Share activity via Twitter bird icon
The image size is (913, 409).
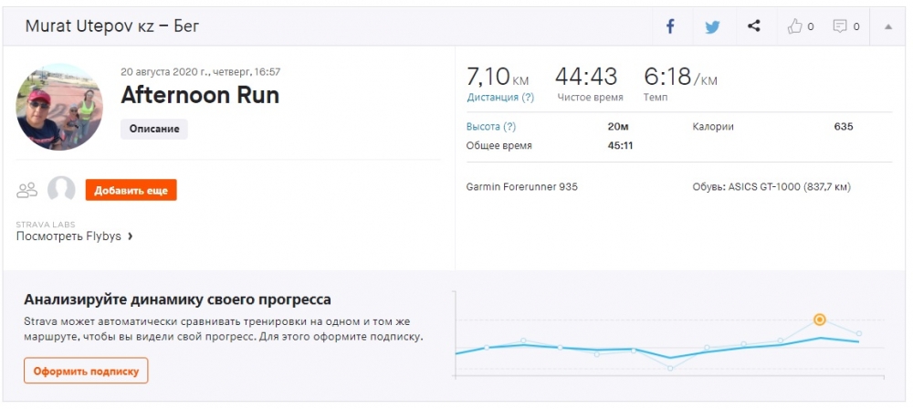coord(712,26)
